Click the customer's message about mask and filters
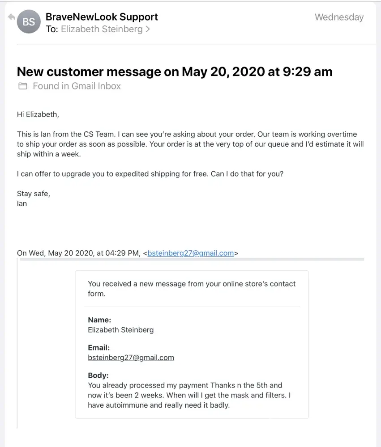The width and height of the screenshot is (381, 447). 189,395
